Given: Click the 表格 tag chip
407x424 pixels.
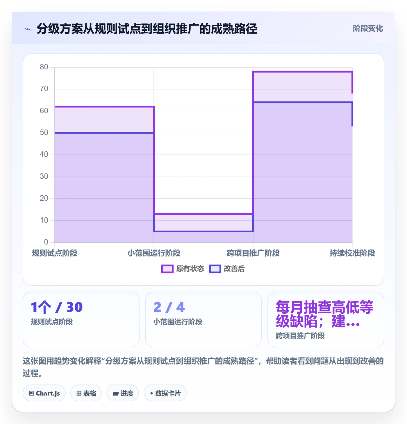Looking at the screenshot, I should (86, 393).
